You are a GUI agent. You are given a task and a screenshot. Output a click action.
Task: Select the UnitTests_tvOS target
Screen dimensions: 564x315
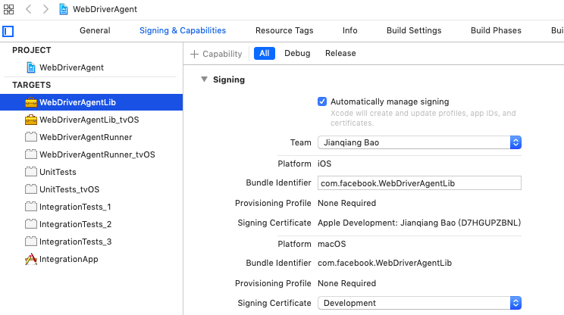point(69,189)
